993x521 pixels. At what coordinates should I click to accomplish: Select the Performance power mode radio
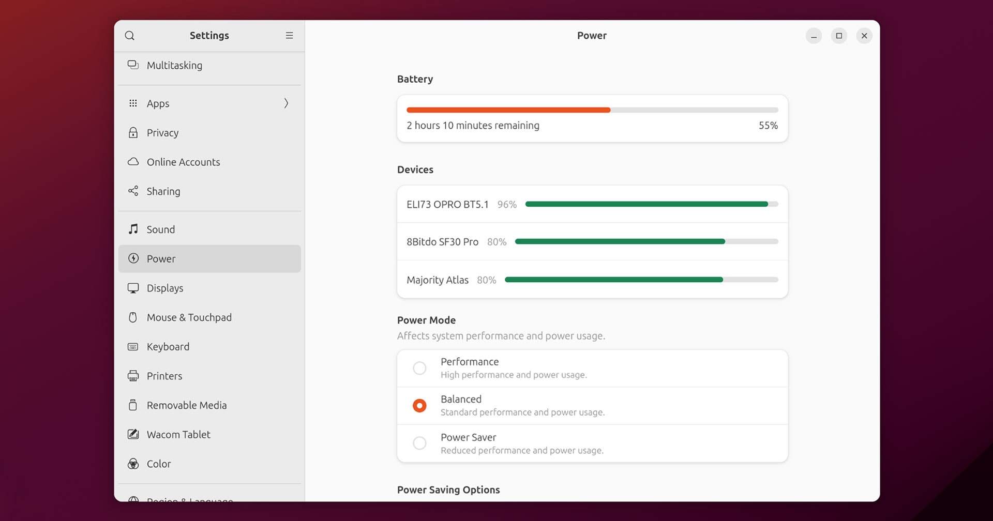point(419,368)
